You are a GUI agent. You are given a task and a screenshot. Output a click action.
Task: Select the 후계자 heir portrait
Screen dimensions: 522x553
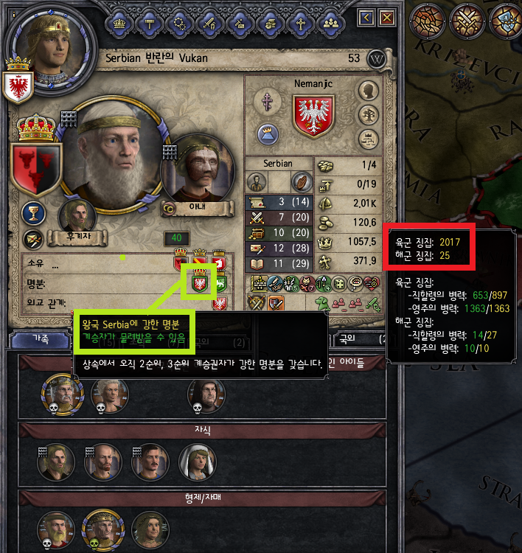coord(77,216)
